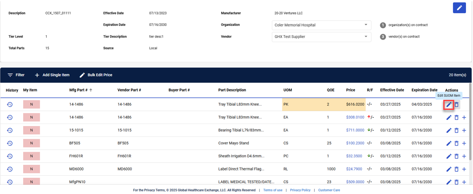Expand the Vendor dropdown
This screenshot has height=194, width=473.
(321, 37)
